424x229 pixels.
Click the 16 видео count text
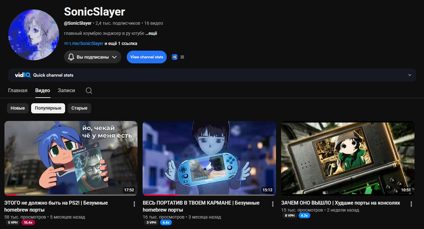tap(154, 23)
